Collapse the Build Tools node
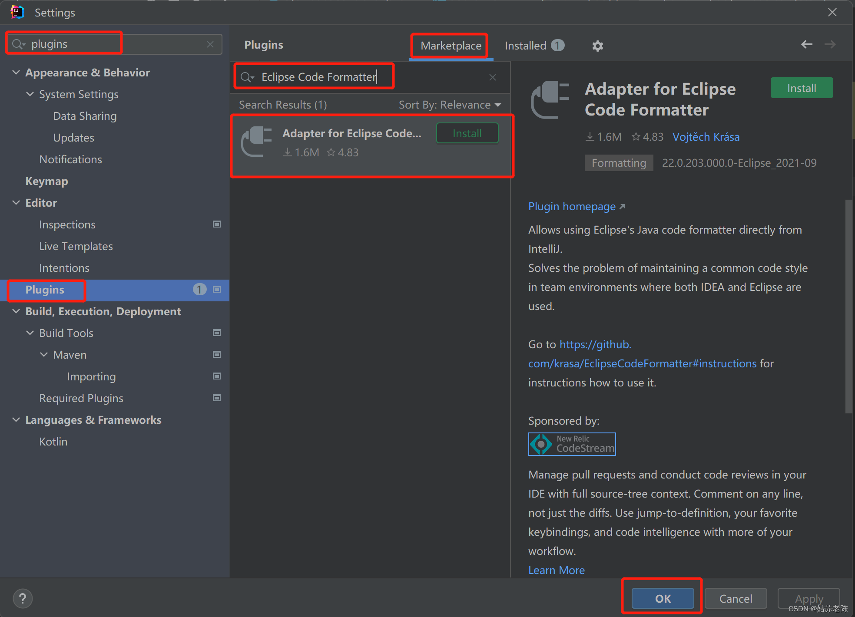Viewport: 855px width, 617px height. (x=30, y=333)
